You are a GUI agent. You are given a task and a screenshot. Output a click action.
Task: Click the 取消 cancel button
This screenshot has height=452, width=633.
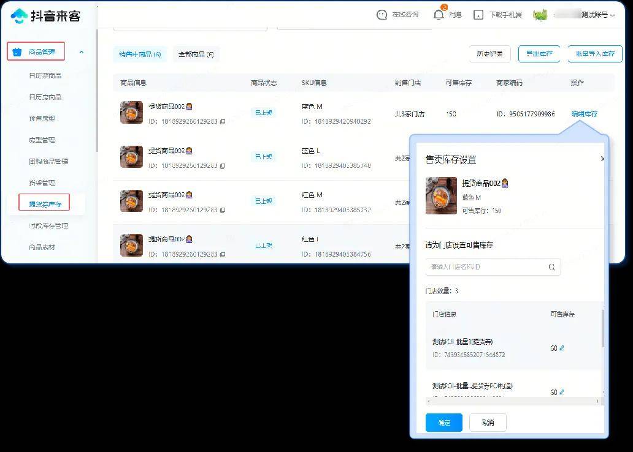pyautogui.click(x=488, y=423)
